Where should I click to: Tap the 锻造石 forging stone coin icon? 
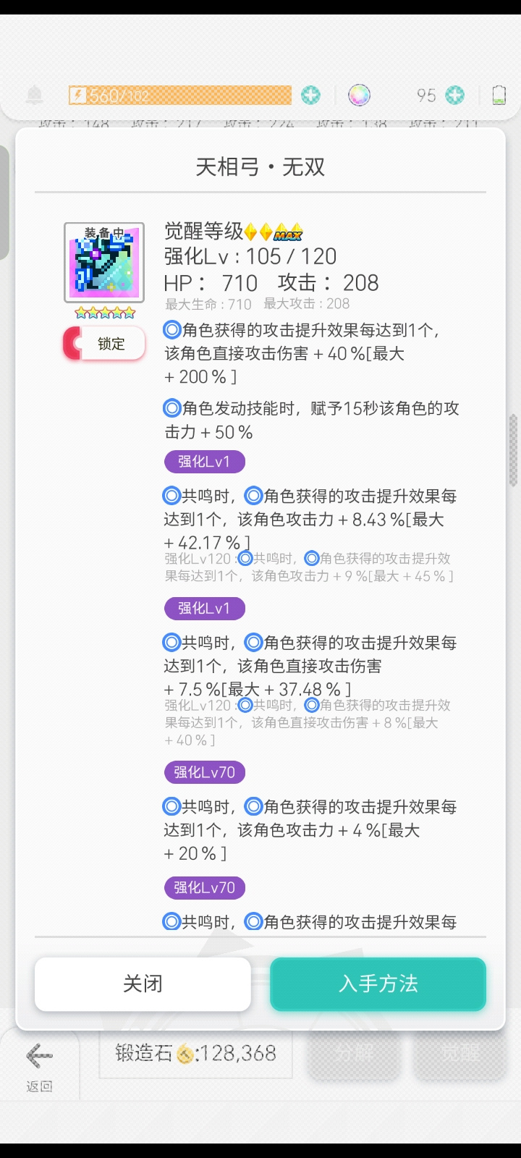pos(185,1054)
